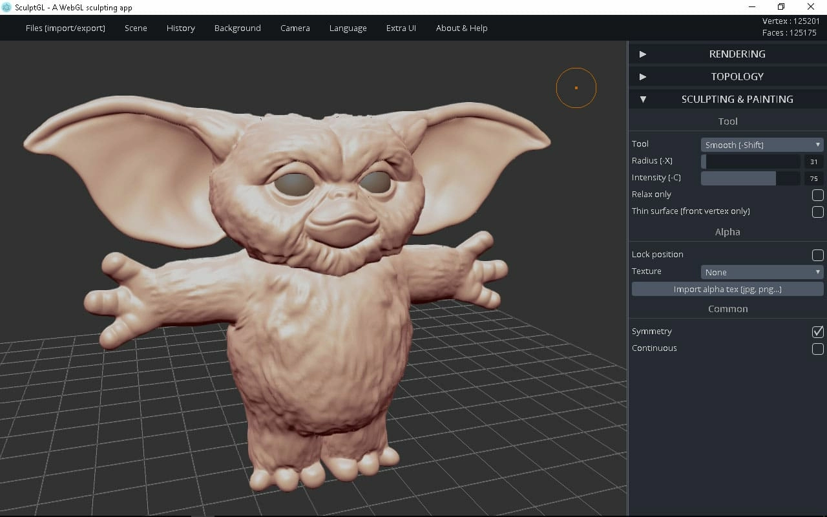Screen dimensions: 827x517
Task: Open the Files (import/export) menu
Action: tap(65, 28)
